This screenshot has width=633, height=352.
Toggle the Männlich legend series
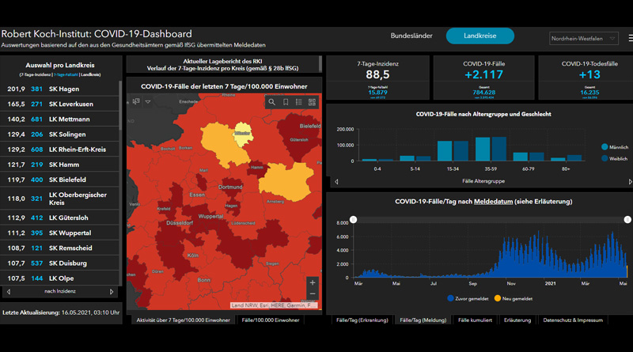click(615, 147)
